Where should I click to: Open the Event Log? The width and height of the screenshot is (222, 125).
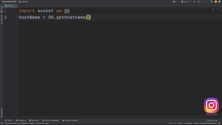[x=212, y=120]
